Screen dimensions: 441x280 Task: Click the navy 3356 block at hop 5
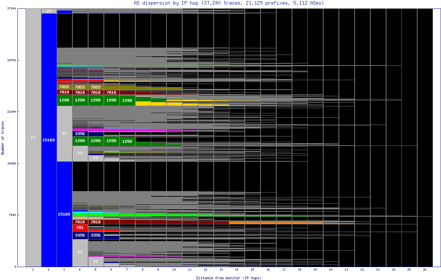(x=96, y=235)
